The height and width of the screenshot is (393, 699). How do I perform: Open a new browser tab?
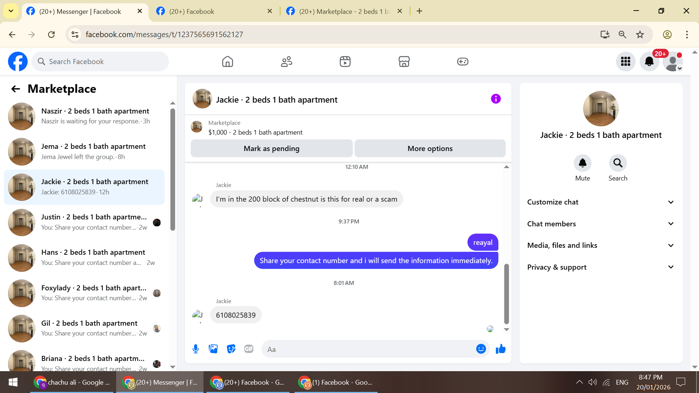point(419,11)
